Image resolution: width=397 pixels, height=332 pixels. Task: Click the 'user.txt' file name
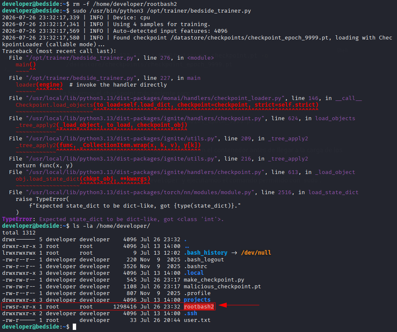point(197,320)
